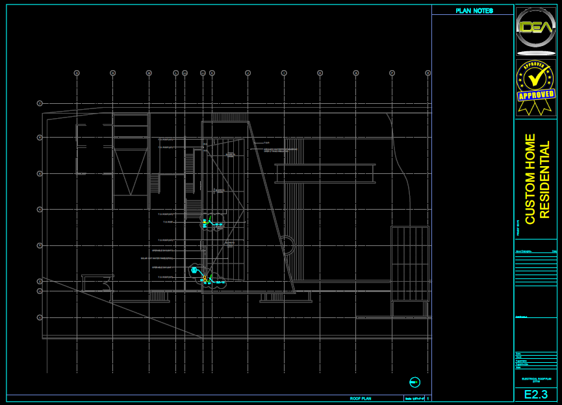Click the PLAN NOTES heading
The width and height of the screenshot is (562, 405).
click(x=474, y=10)
